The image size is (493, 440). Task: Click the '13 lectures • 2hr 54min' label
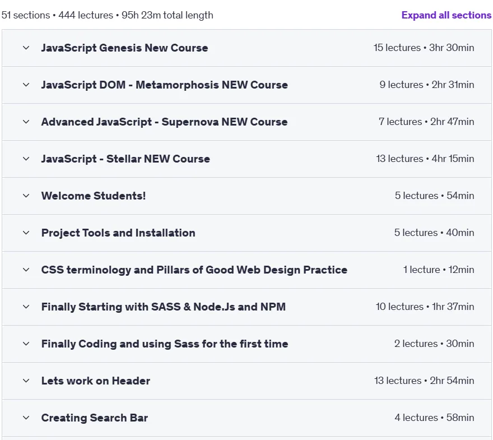point(424,381)
